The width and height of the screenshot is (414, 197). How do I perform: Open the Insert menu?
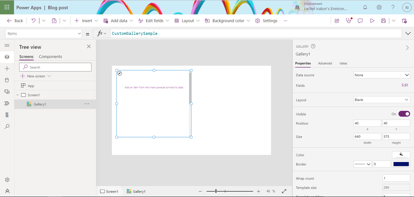point(86,21)
